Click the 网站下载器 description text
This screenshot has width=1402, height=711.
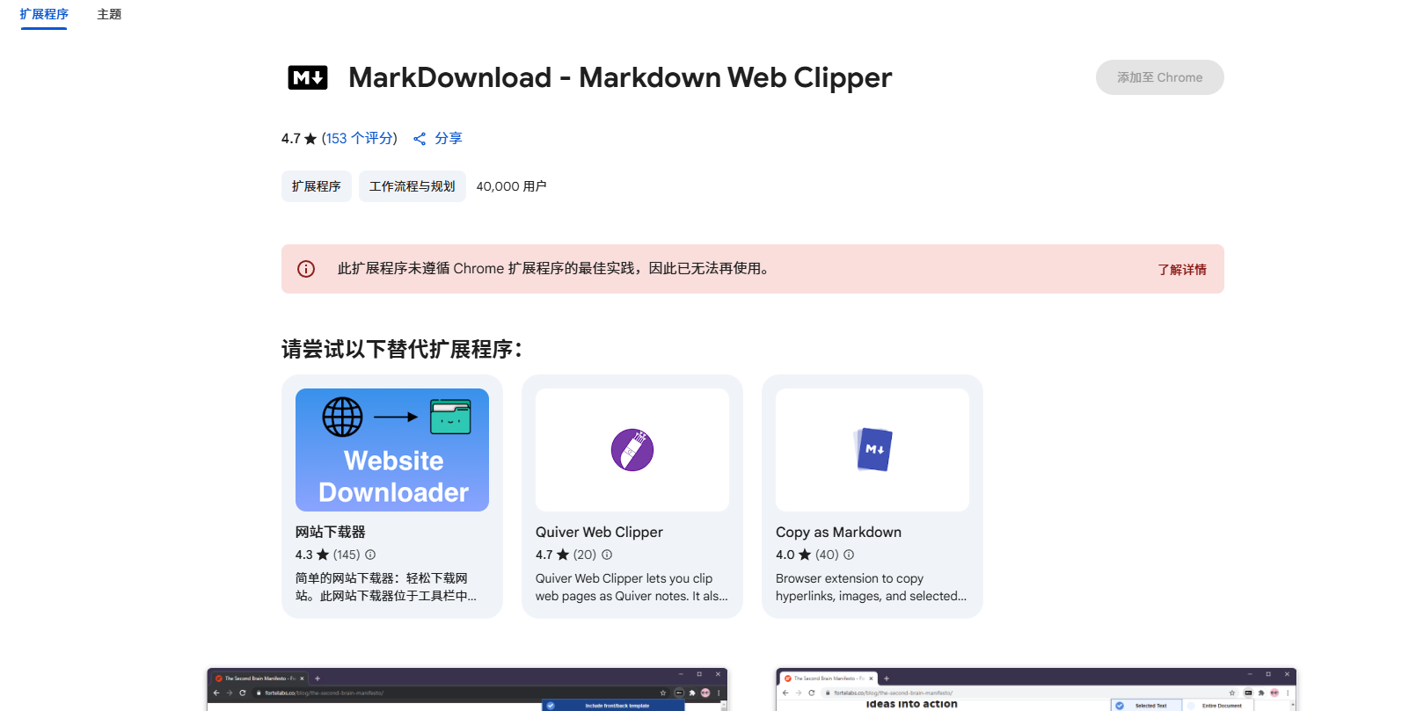[x=386, y=587]
